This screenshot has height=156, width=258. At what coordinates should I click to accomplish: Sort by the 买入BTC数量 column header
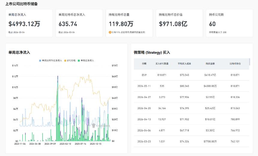162,63
